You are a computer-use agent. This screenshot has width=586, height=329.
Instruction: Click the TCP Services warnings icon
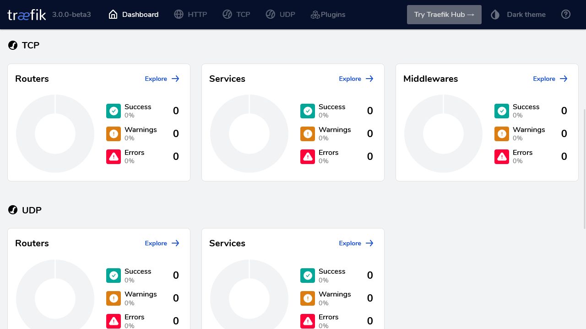[x=308, y=134]
